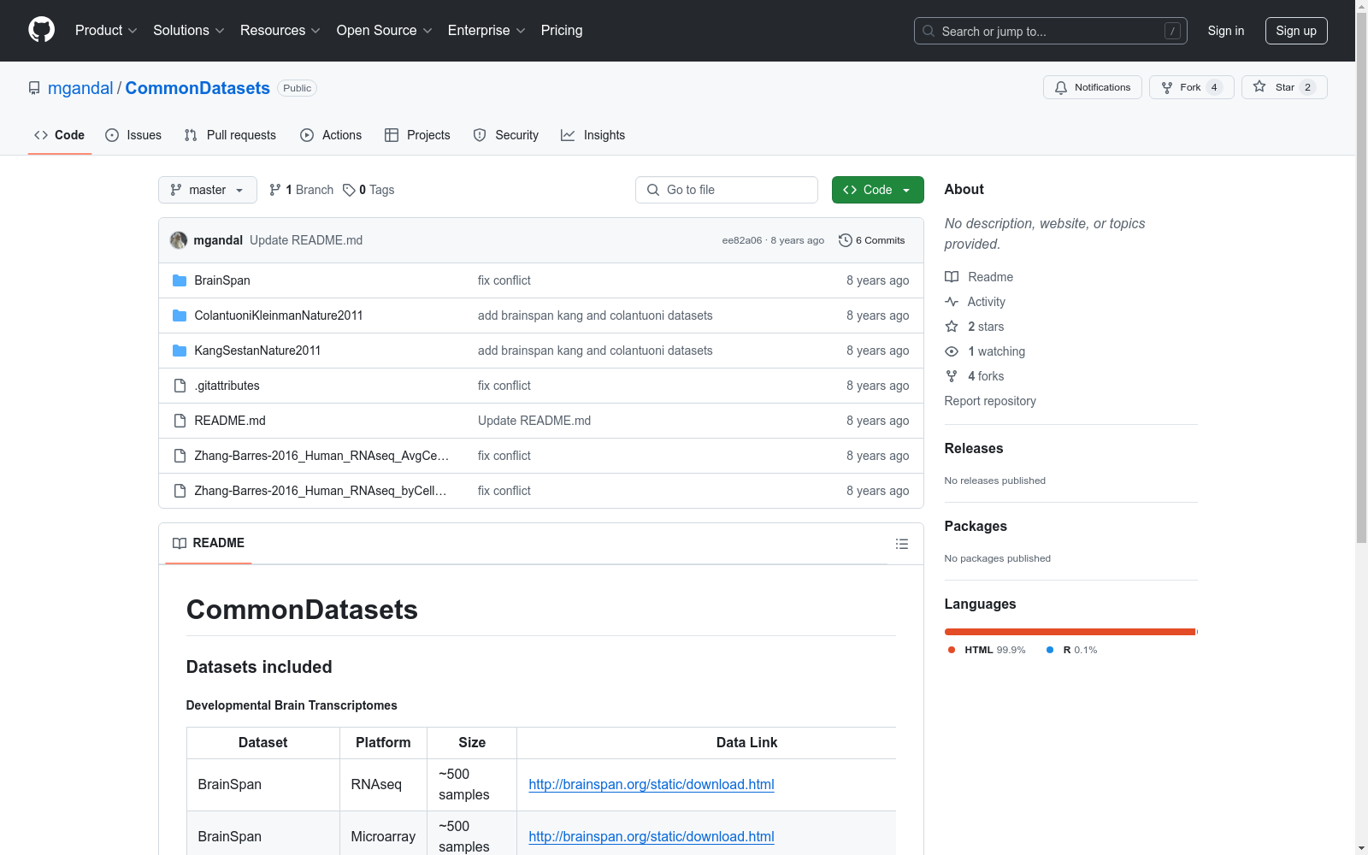Open Report repository link

pyautogui.click(x=990, y=401)
